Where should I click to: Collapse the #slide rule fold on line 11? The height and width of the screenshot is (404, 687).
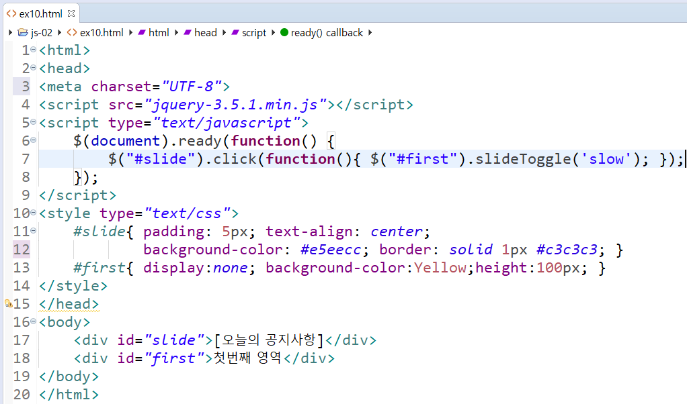tap(34, 231)
